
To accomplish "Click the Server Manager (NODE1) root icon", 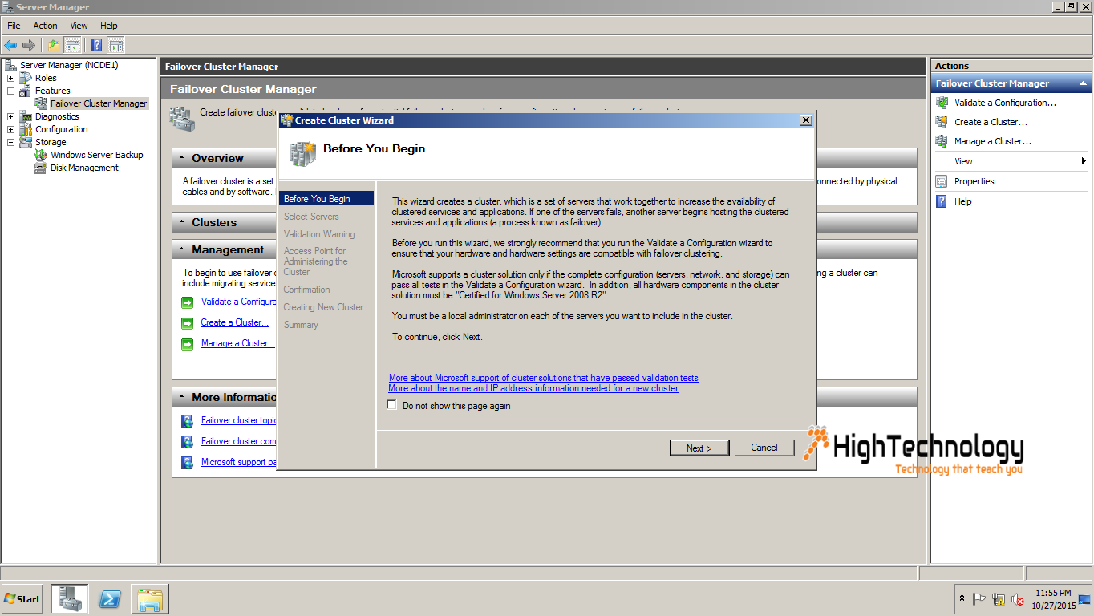I will pyautogui.click(x=10, y=65).
